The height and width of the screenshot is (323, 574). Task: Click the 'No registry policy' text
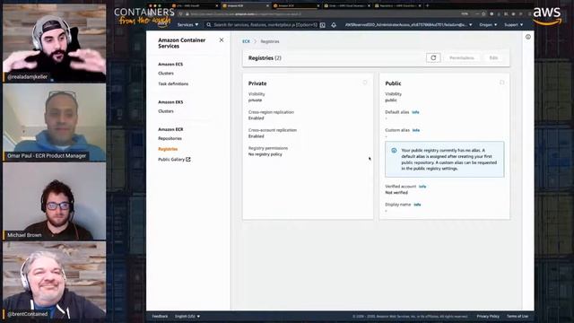tap(265, 154)
